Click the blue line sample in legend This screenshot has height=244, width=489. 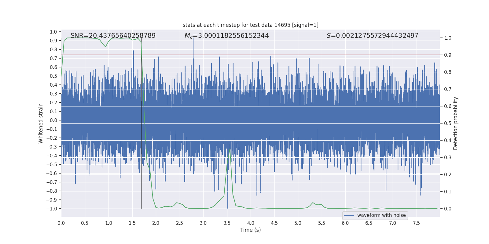tap(349, 215)
